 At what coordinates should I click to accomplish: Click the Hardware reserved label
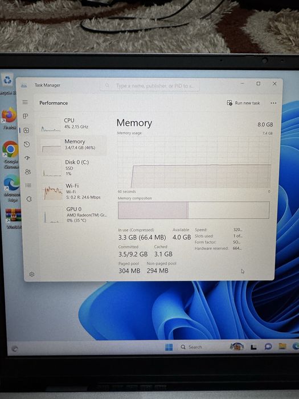[x=211, y=249]
